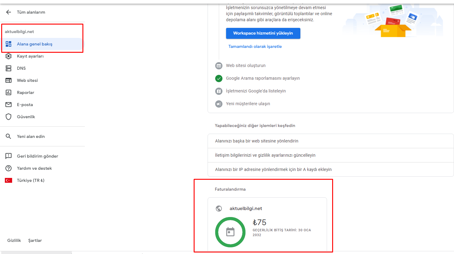The width and height of the screenshot is (454, 254).
Task: Open İletişim bilgilerinizi ve gizlilik ayarlarınızı güncelleyin
Action: coord(331,155)
